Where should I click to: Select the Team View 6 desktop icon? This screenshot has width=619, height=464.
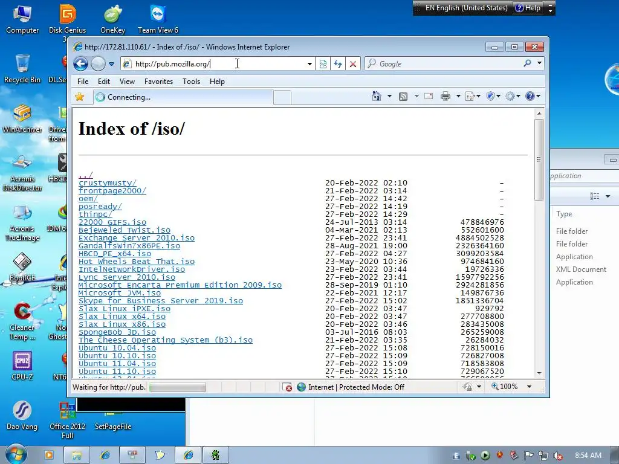[x=158, y=19]
